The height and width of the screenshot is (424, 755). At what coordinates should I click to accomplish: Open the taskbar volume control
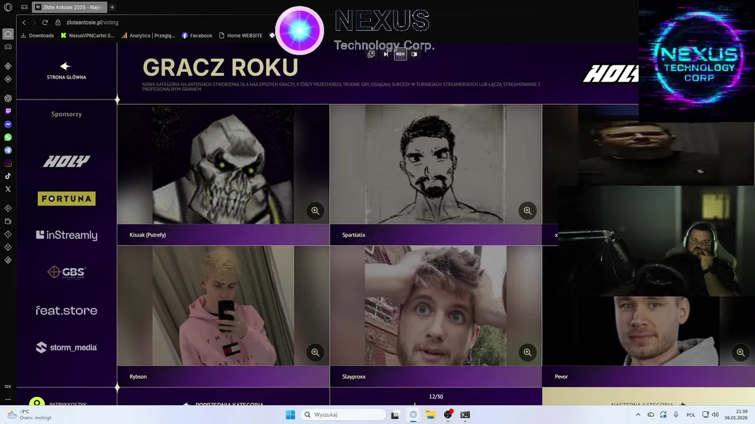tap(715, 415)
